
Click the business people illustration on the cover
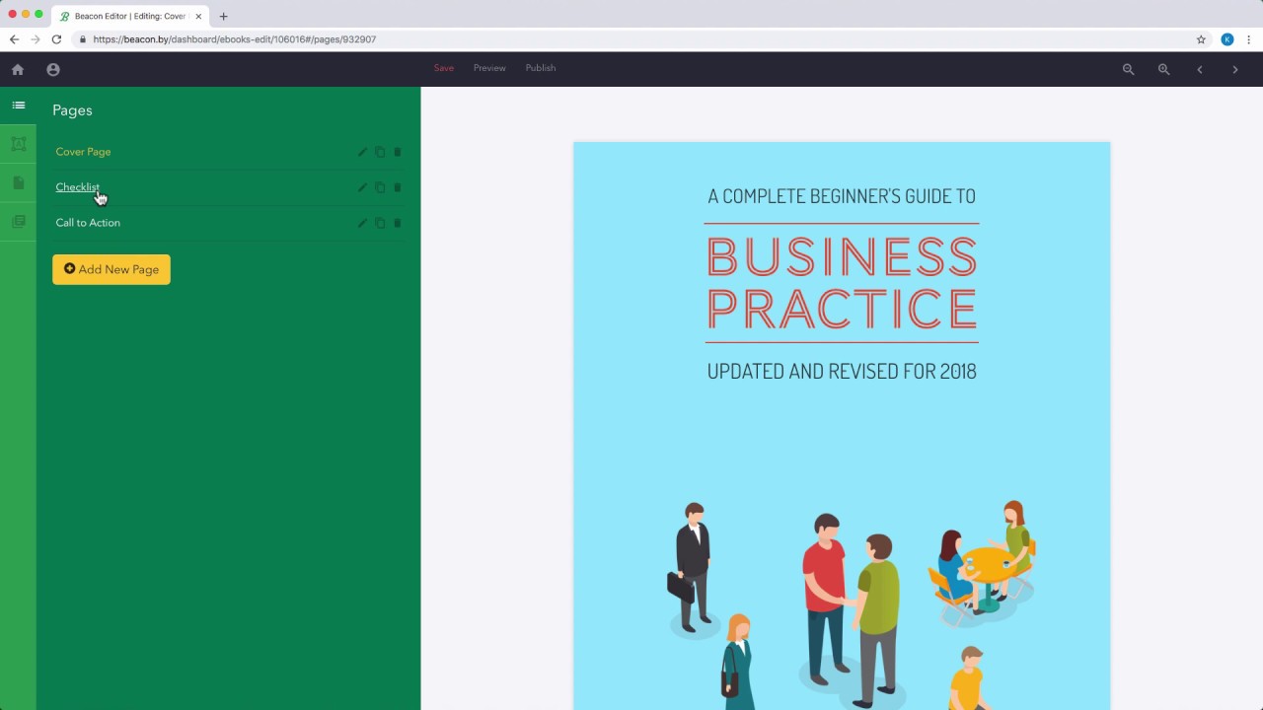click(x=851, y=603)
